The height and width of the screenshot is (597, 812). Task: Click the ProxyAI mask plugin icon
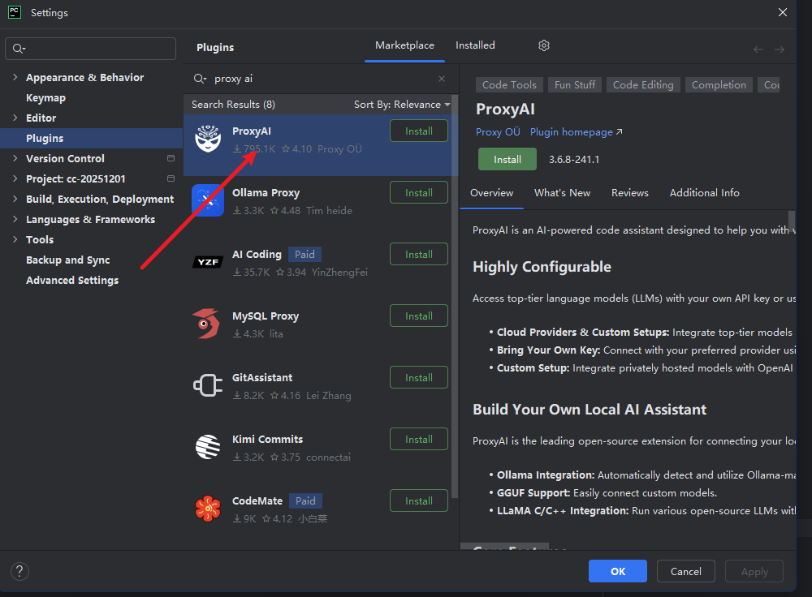point(208,140)
